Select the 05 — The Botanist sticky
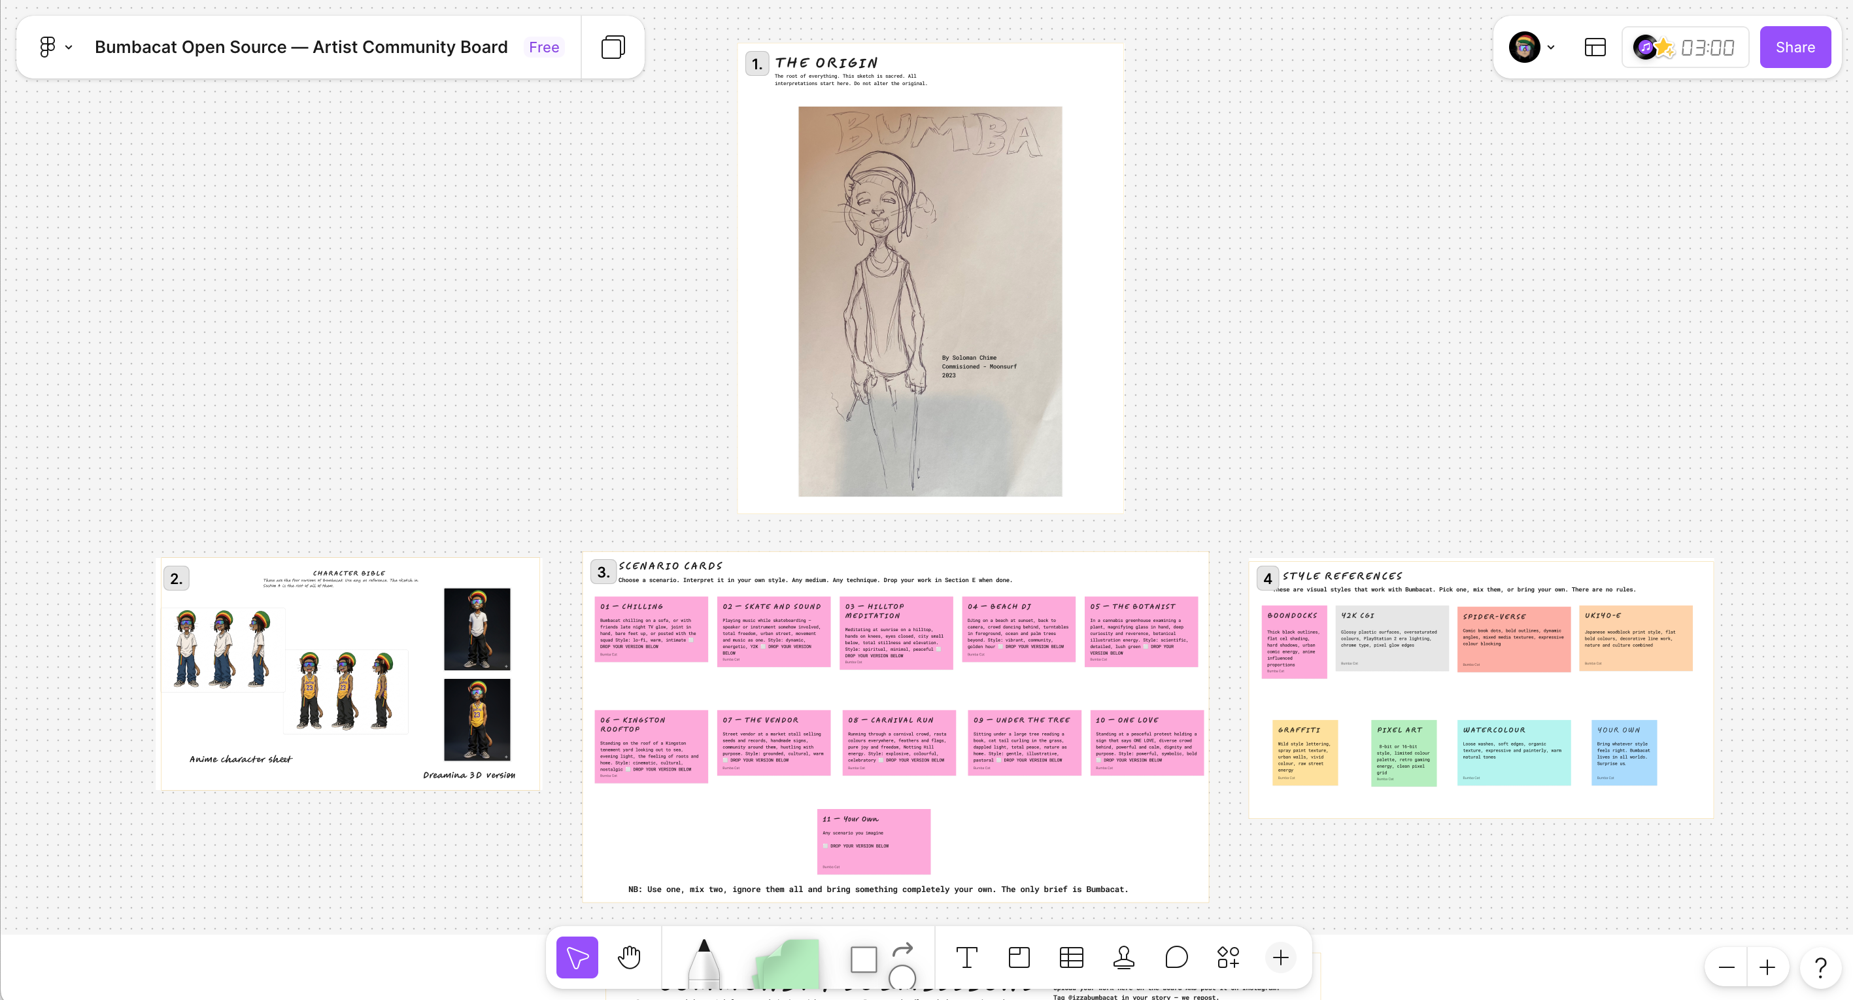 pos(1141,631)
